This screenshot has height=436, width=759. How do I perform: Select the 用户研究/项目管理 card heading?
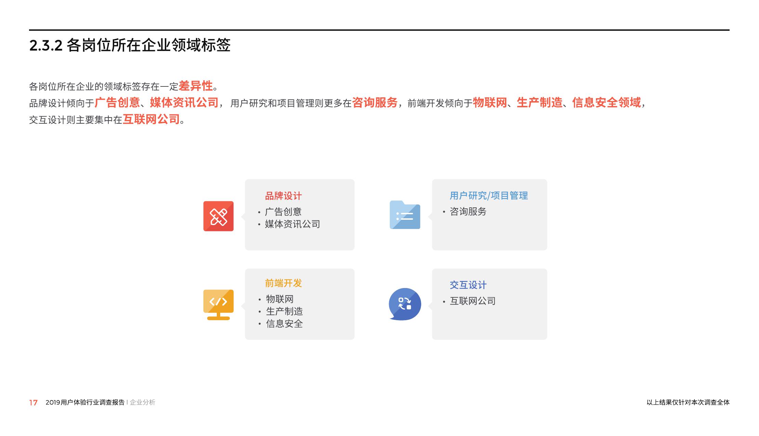point(489,195)
